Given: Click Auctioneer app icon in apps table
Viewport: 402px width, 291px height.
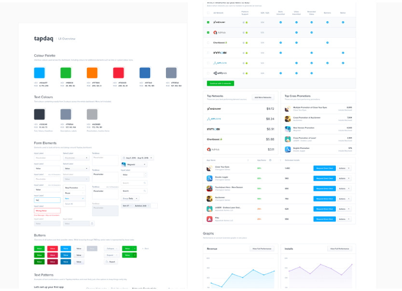Looking at the screenshot, I should pyautogui.click(x=209, y=199).
